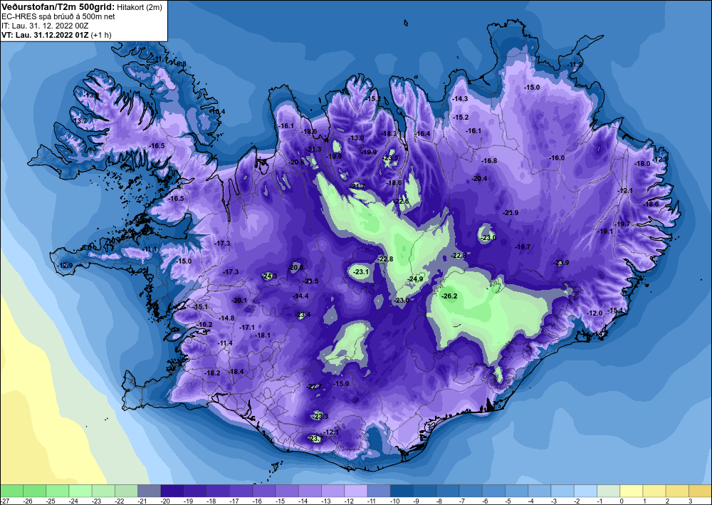Click the -23.5 temperature label in the north
This screenshot has height=505, width=712.
pos(390,158)
